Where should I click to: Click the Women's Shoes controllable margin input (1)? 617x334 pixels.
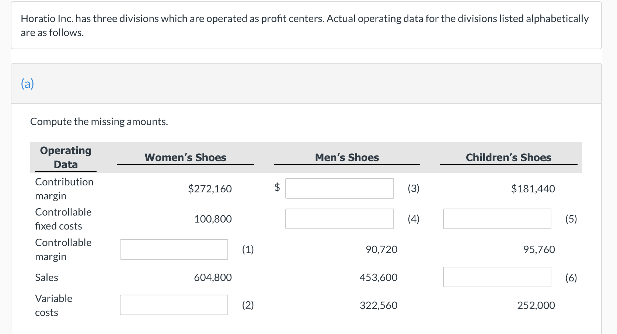pos(174,249)
